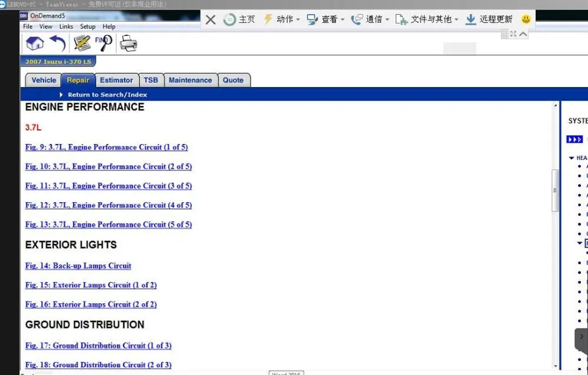Open the Find magnifier tool
Image resolution: width=588 pixels, height=375 pixels.
103,43
